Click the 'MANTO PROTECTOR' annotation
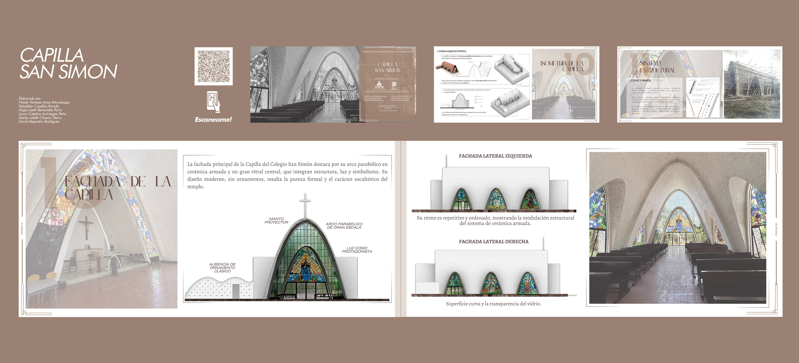This screenshot has width=799, height=363. tap(276, 220)
